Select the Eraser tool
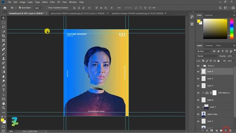This screenshot has width=236, height=133. pos(3,67)
